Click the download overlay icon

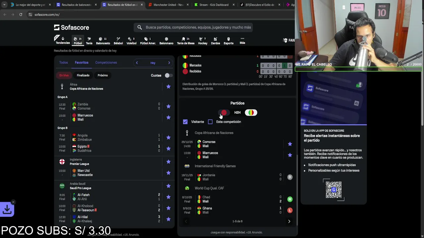click(x=7, y=210)
